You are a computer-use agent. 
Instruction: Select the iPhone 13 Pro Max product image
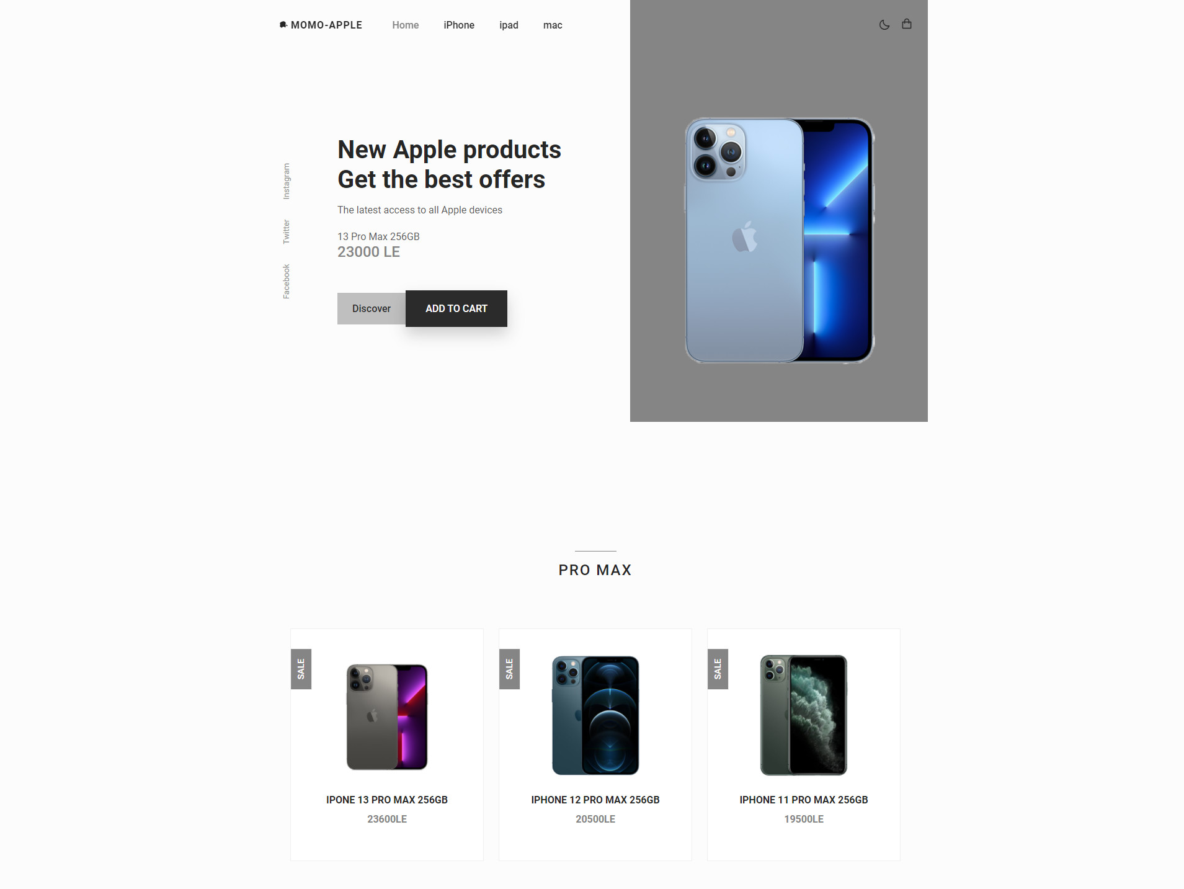click(x=387, y=717)
